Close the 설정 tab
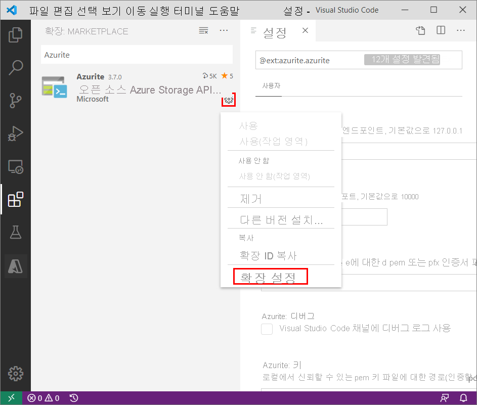Screen dimensions: 477x405 305,31
